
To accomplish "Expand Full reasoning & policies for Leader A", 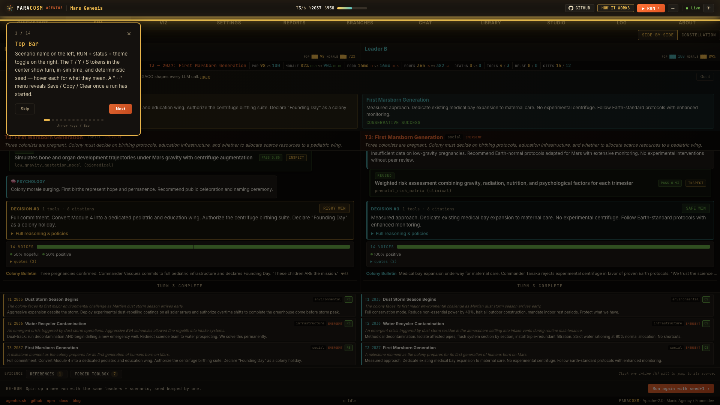I will tap(39, 234).
